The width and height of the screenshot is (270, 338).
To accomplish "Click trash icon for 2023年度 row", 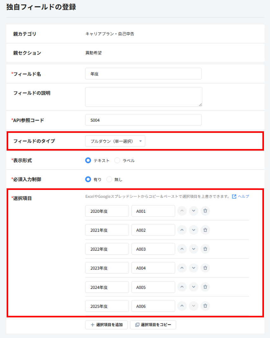I will (x=205, y=268).
